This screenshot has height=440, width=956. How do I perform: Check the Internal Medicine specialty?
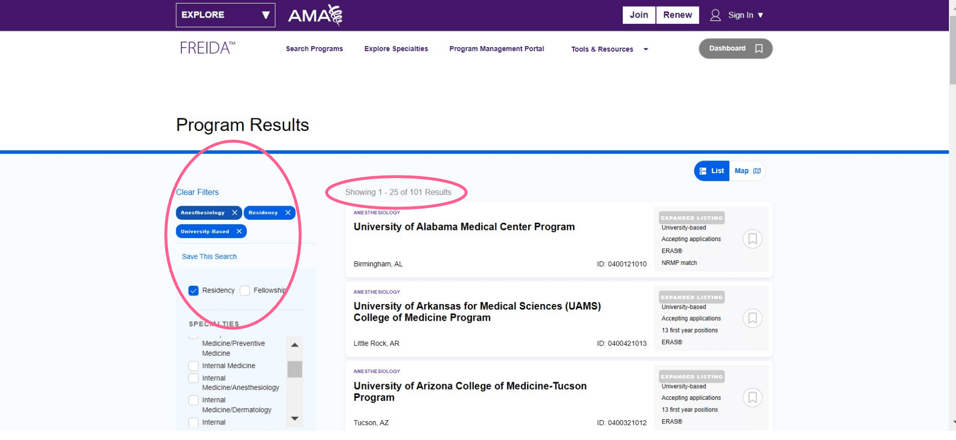194,366
